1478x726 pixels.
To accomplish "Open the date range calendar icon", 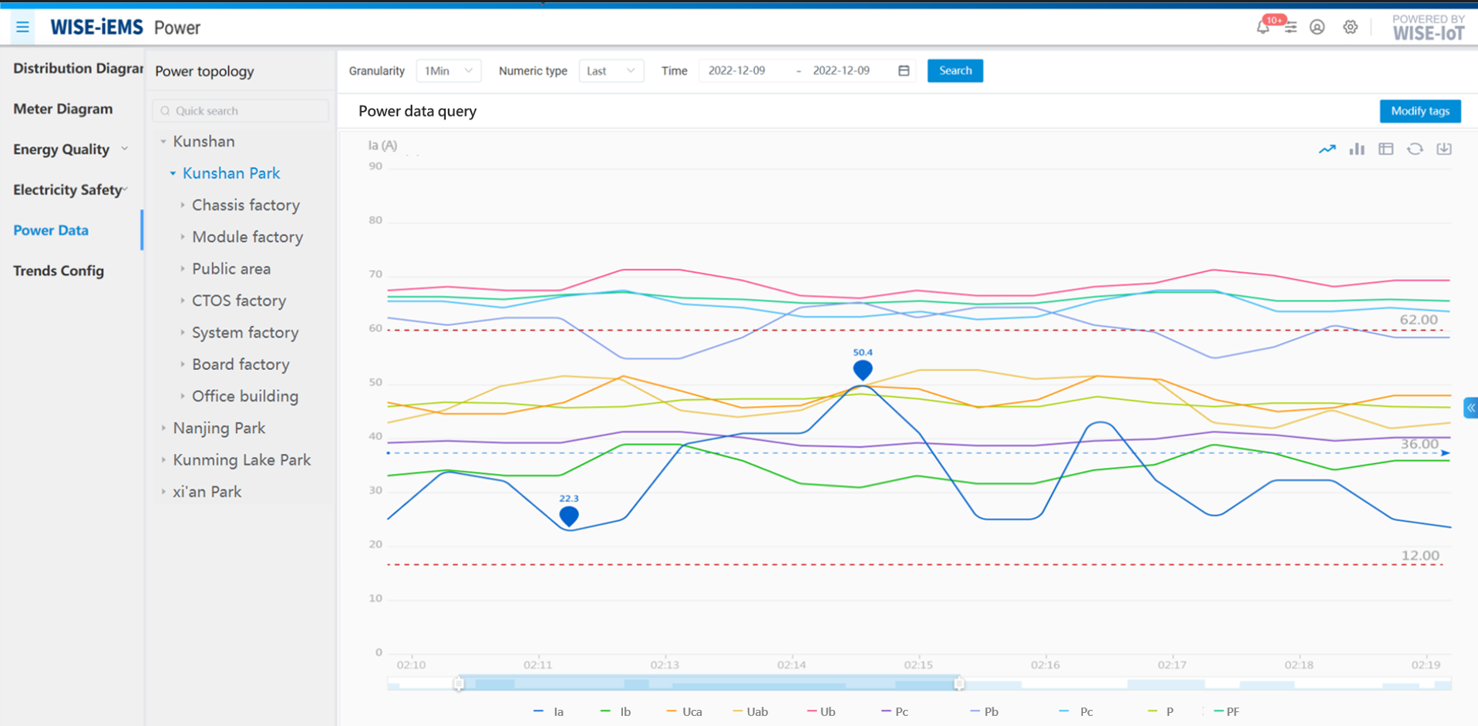I will click(x=904, y=71).
